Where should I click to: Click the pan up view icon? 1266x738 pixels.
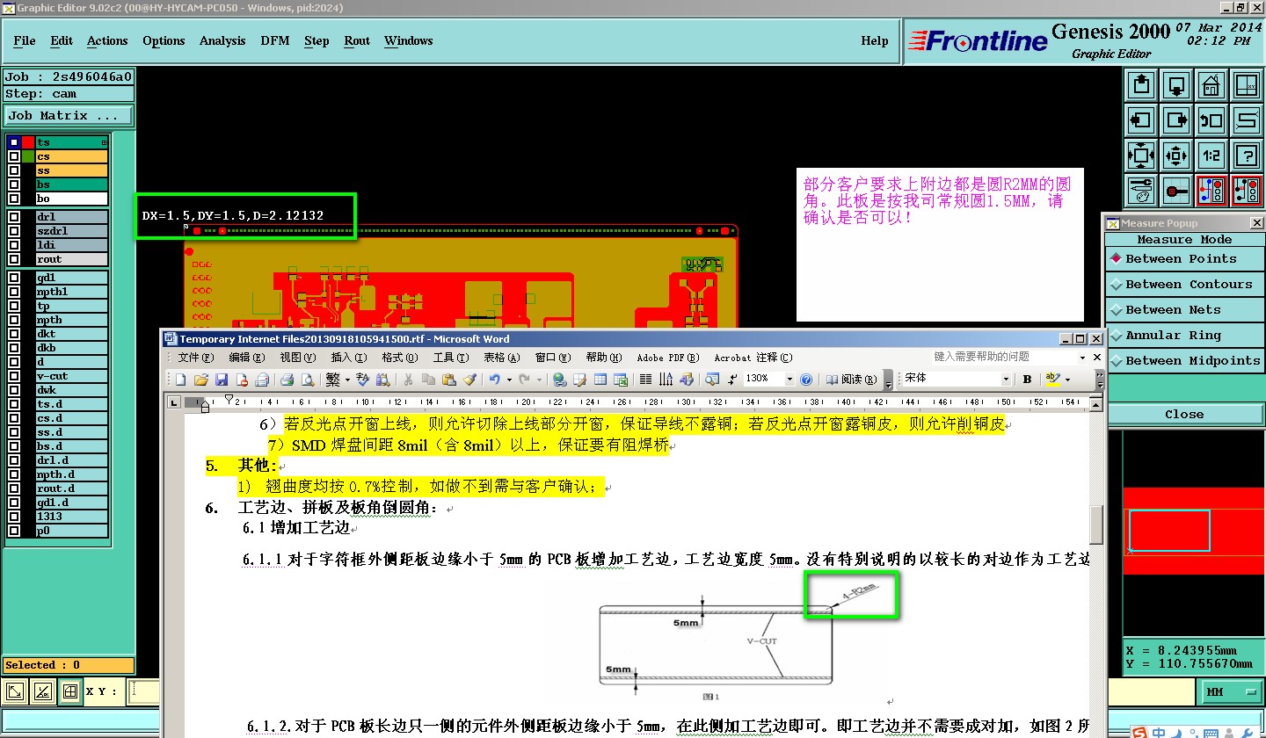[1141, 85]
